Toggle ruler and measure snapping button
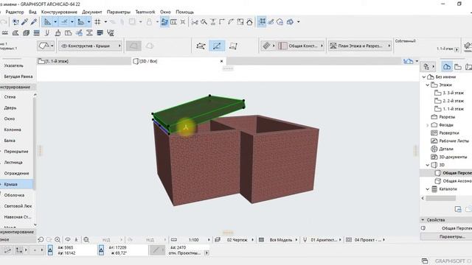The width and height of the screenshot is (472, 265). pyautogui.click(x=80, y=21)
